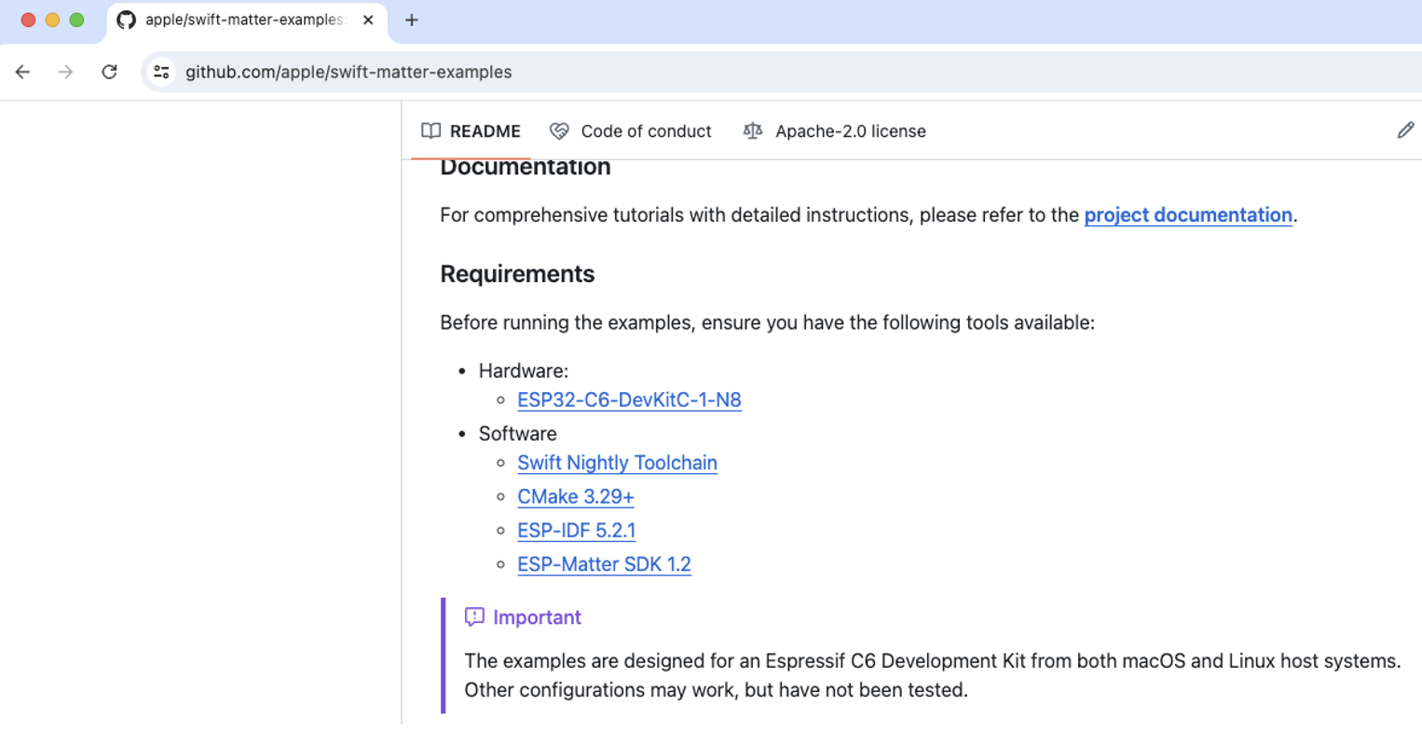Click the CMake 3.29+ link
The width and height of the screenshot is (1422, 732).
coord(575,496)
